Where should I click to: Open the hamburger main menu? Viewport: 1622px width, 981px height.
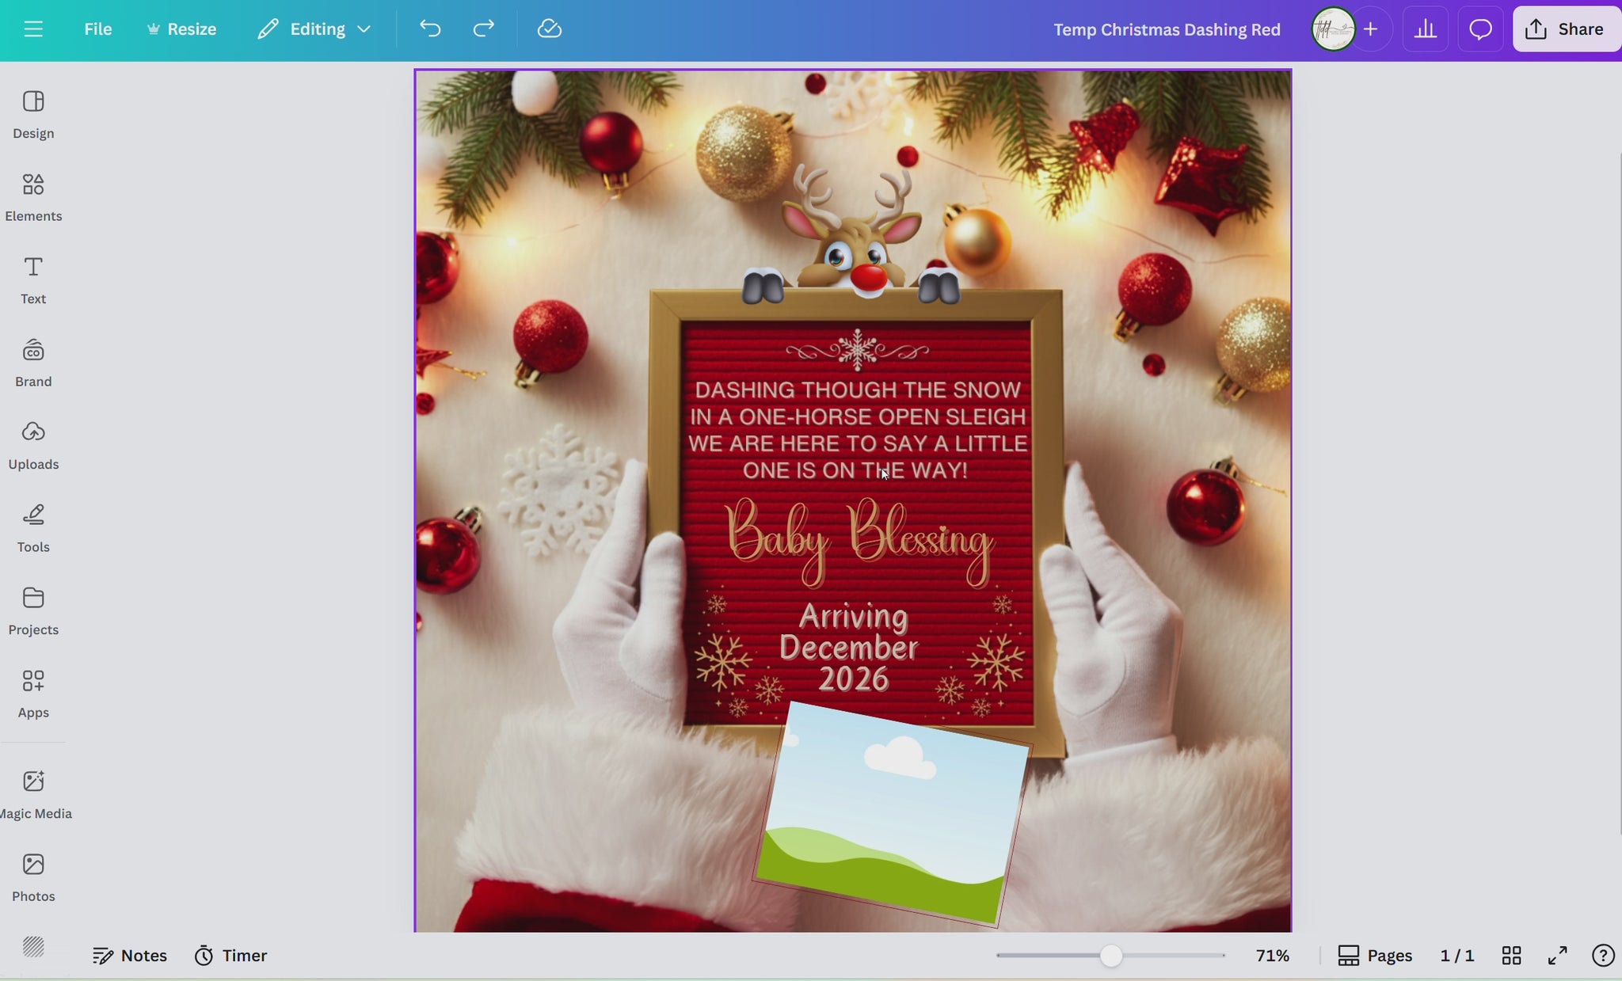32,29
